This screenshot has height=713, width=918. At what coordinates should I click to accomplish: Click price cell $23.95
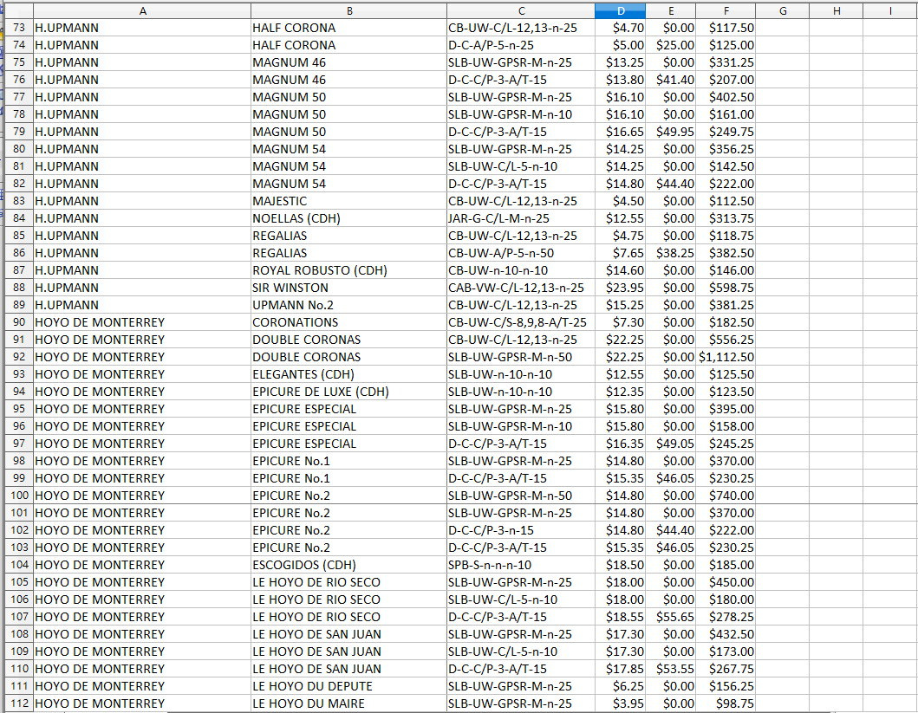pos(621,288)
